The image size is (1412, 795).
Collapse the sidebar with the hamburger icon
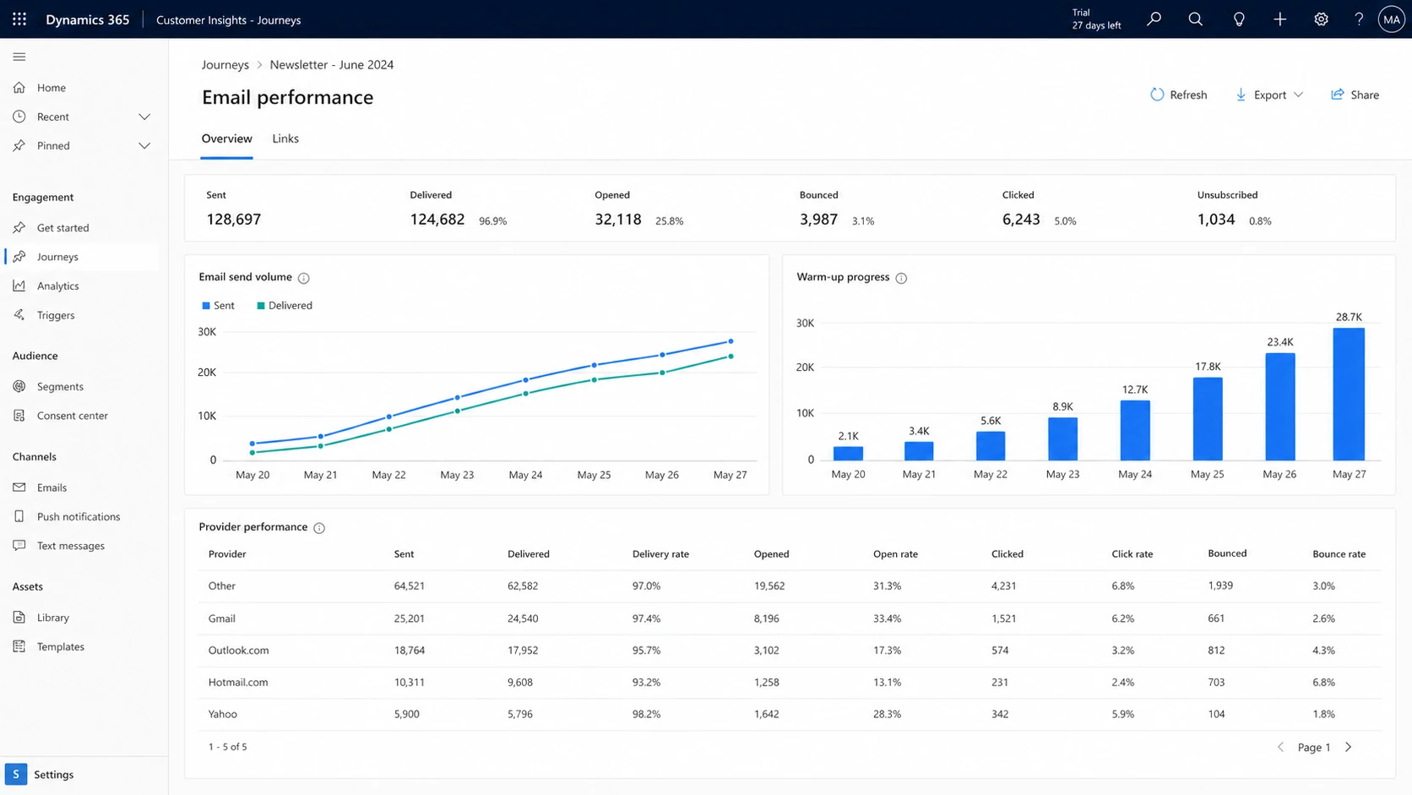(x=19, y=57)
